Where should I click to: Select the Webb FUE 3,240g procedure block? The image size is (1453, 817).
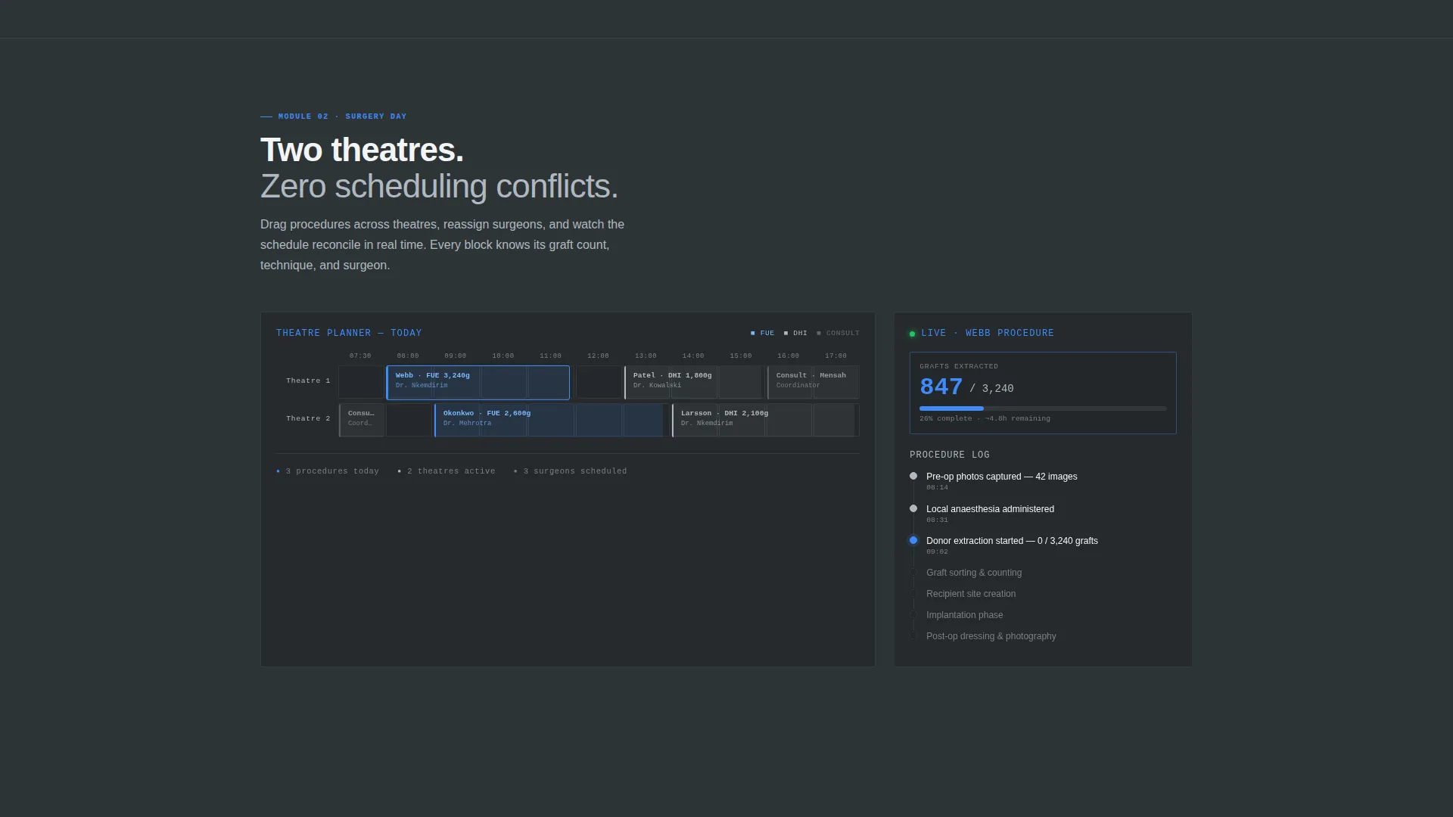[x=478, y=383]
